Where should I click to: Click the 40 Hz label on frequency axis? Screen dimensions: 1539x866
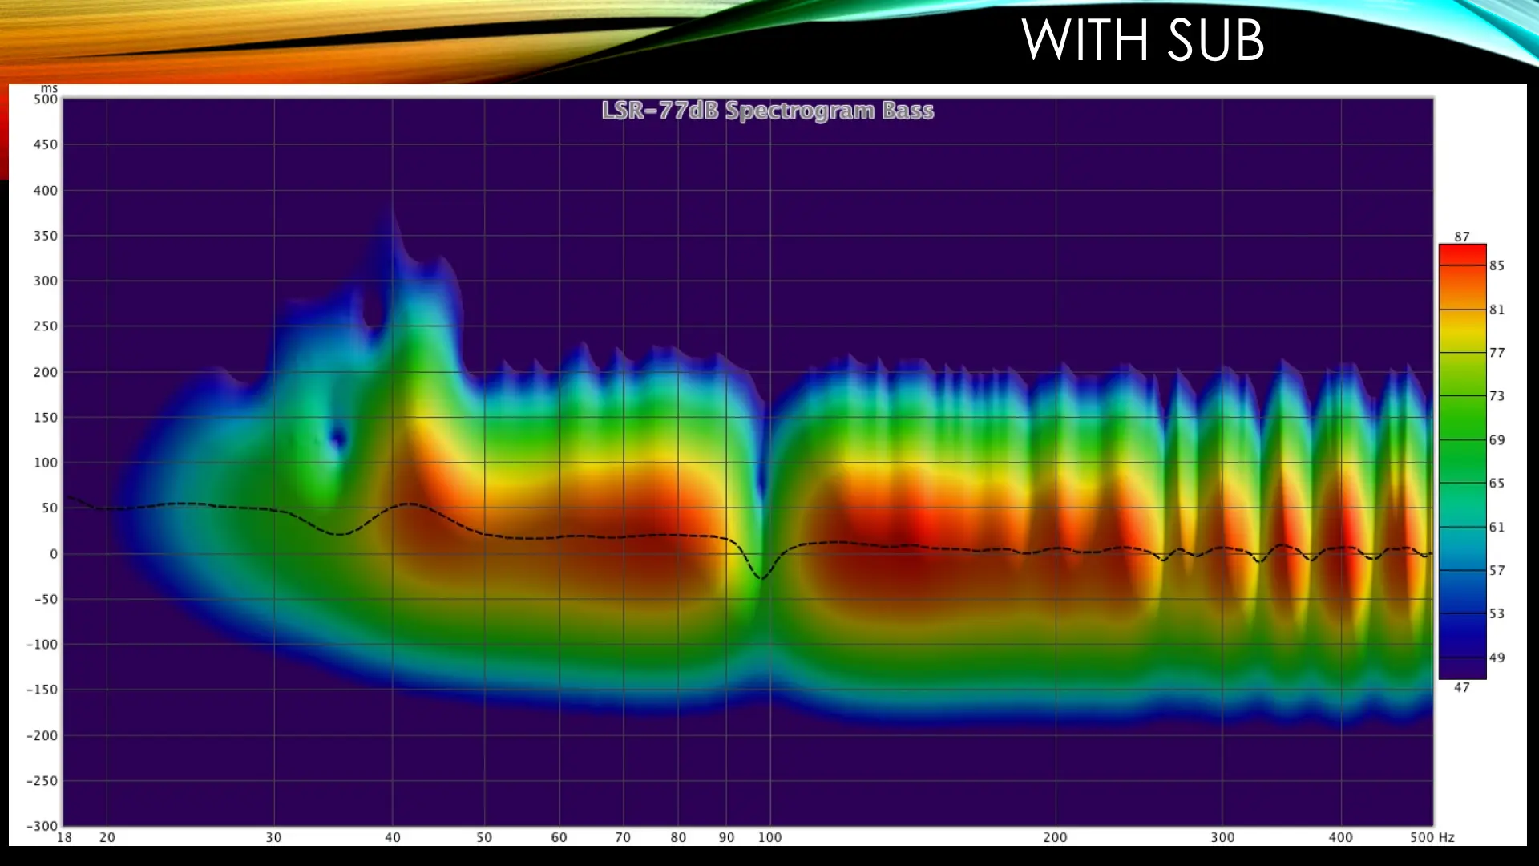click(392, 837)
